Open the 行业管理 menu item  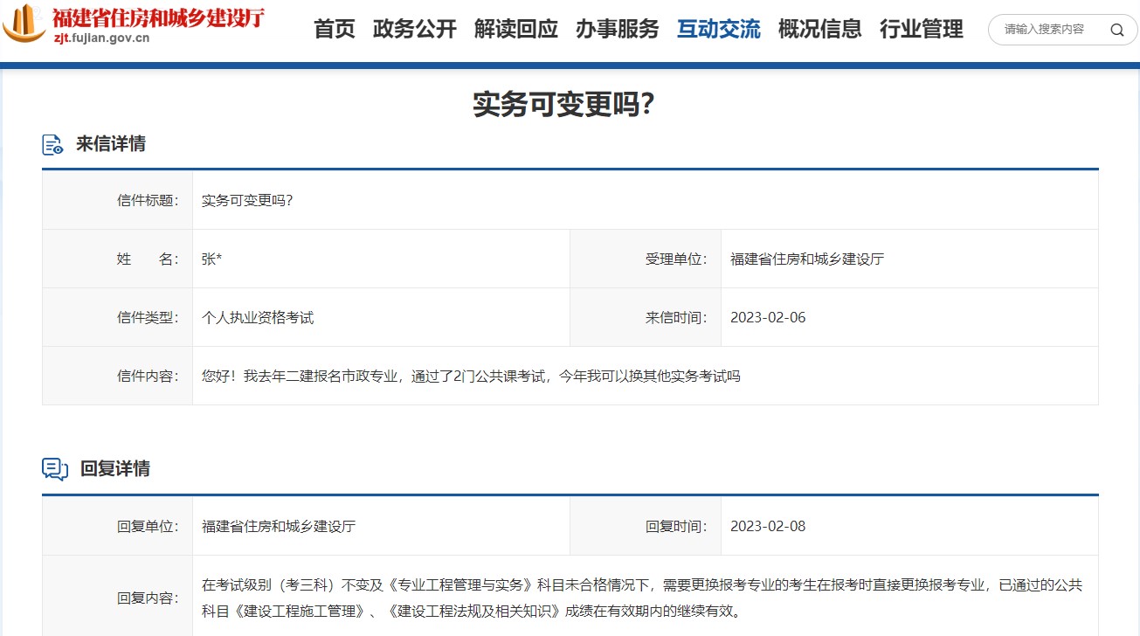click(x=922, y=29)
